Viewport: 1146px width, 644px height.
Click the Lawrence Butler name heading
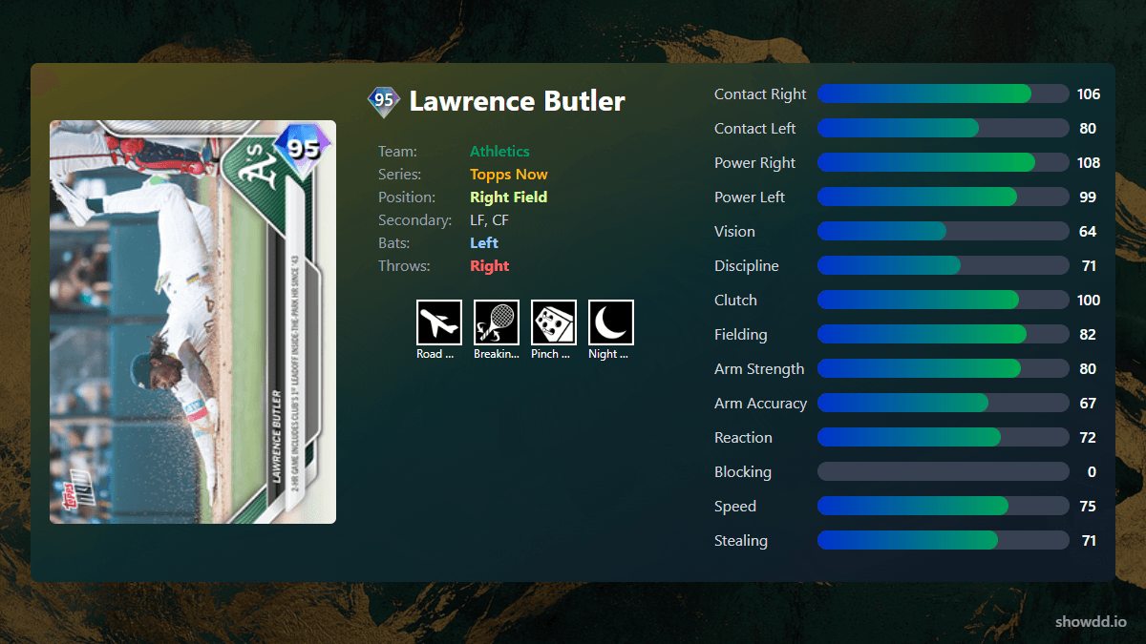tap(518, 101)
